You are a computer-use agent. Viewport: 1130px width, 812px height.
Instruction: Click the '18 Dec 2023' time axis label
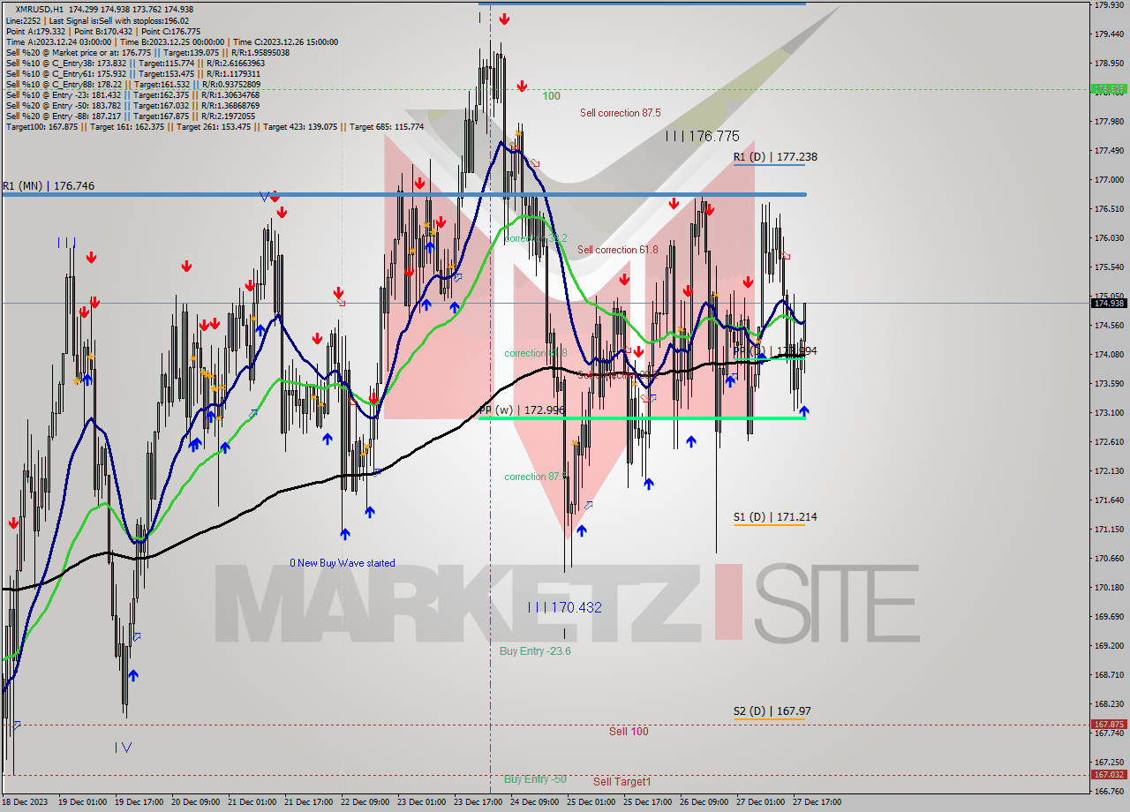tap(23, 802)
